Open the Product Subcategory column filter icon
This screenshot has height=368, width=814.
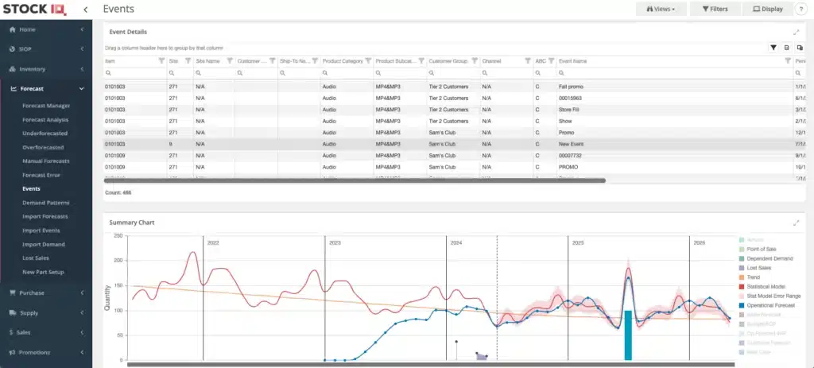[421, 60]
